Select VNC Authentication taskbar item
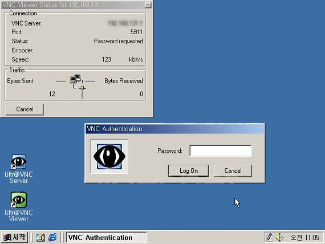The height and width of the screenshot is (244, 325). point(106,237)
